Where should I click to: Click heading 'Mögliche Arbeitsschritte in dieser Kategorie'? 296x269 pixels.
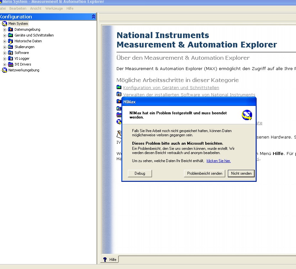[x=178, y=80]
